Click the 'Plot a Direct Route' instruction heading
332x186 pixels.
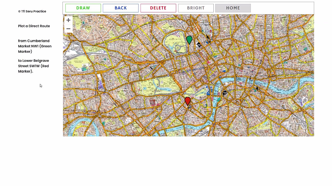tap(34, 26)
